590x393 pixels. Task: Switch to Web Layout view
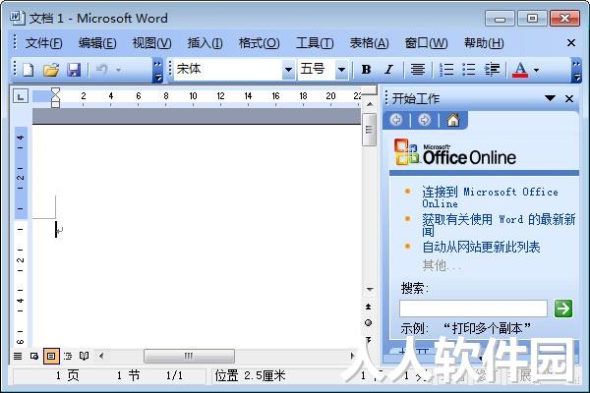pyautogui.click(x=34, y=356)
